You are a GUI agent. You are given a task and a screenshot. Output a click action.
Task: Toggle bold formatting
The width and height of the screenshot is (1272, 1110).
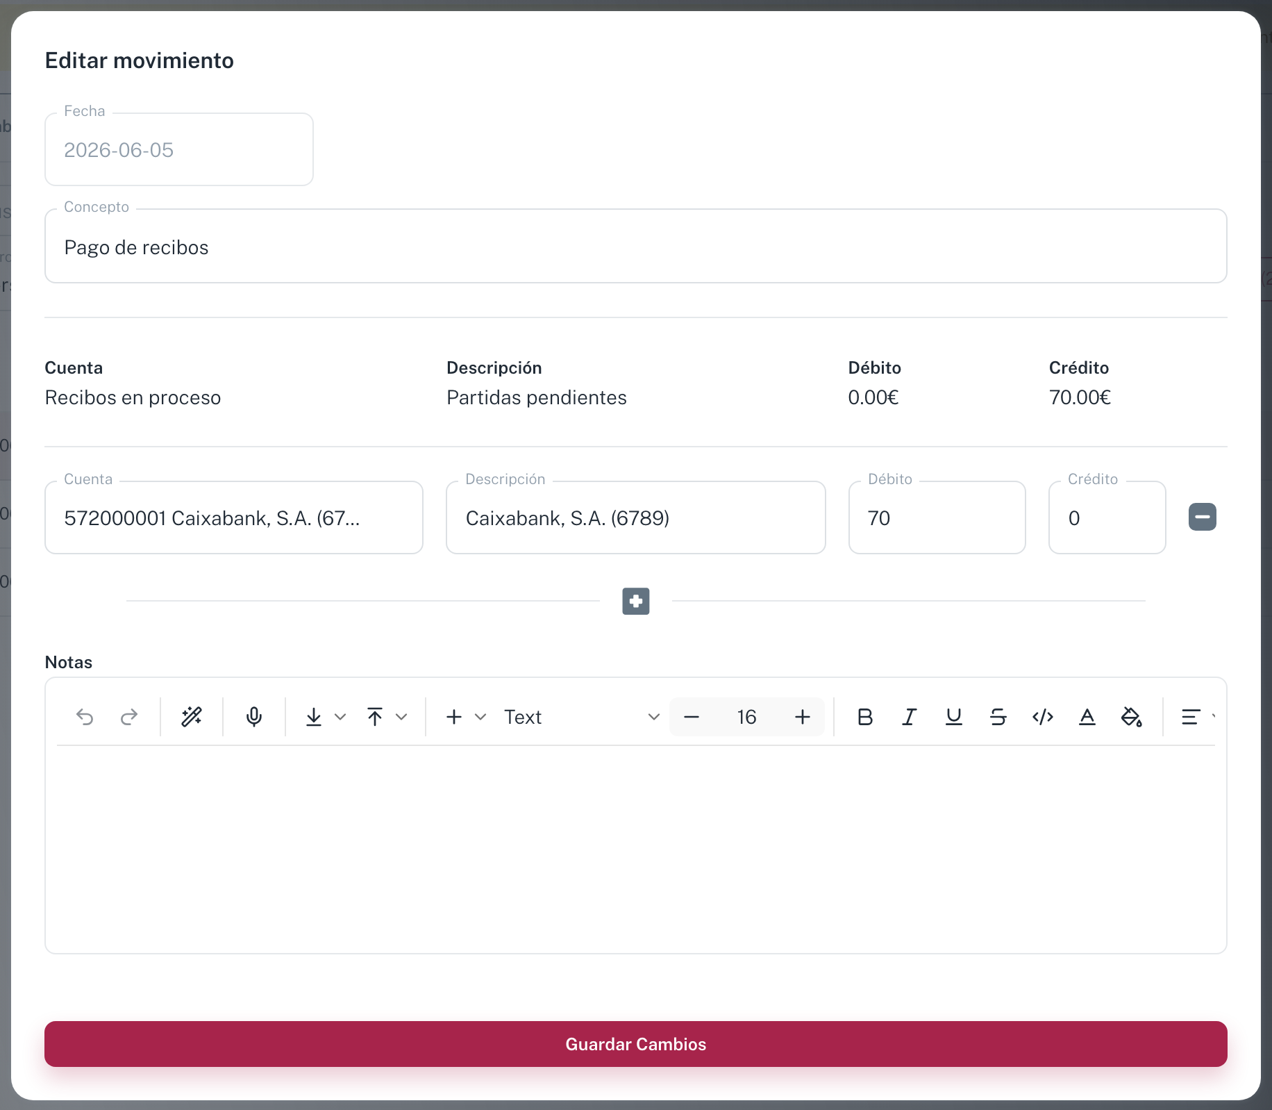tap(865, 717)
